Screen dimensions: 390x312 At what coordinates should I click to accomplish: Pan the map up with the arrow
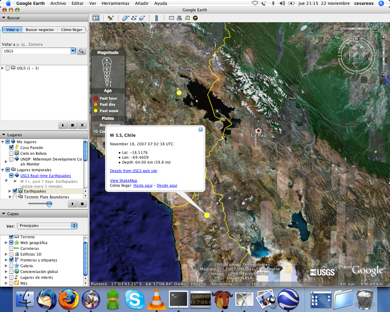coord(356,47)
